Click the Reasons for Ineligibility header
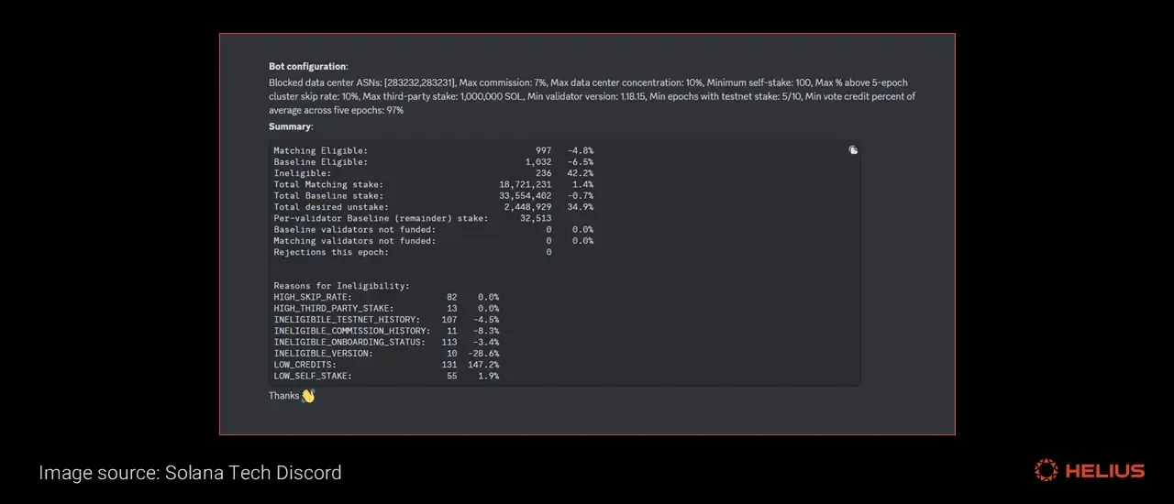The image size is (1174, 504). [341, 286]
